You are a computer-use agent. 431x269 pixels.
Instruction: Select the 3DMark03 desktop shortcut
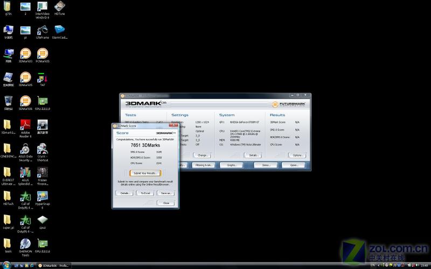[25, 56]
